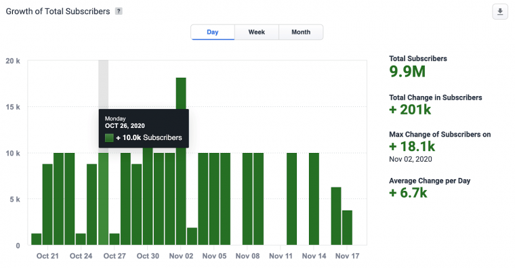This screenshot has height=268, width=515.
Task: Click the +201k total change value
Action: click(410, 110)
